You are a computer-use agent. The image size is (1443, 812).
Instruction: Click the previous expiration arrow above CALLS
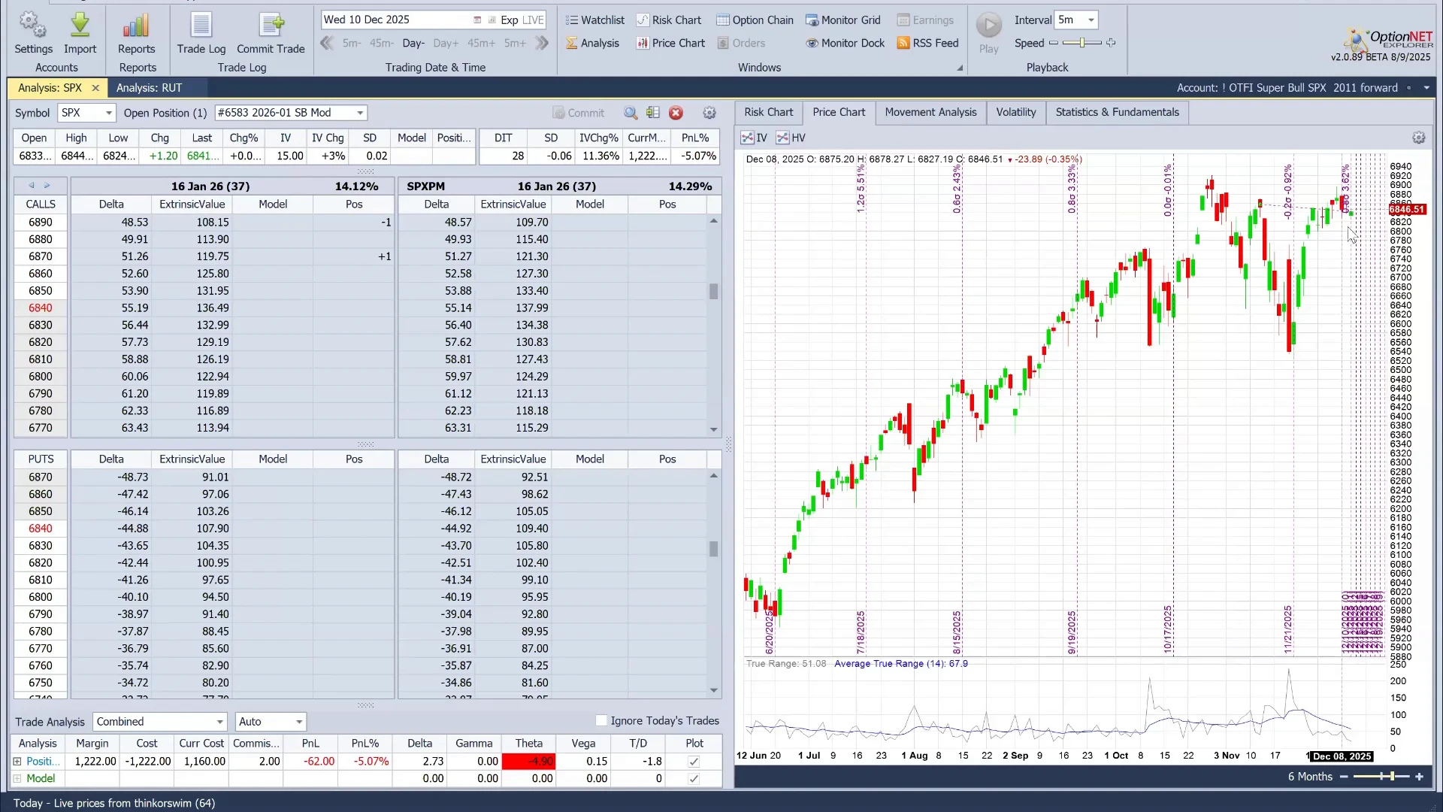pyautogui.click(x=32, y=186)
